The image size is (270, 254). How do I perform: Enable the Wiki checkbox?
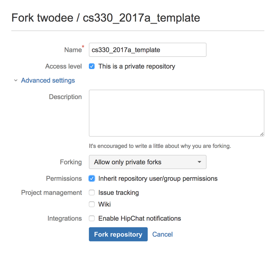pos(92,204)
